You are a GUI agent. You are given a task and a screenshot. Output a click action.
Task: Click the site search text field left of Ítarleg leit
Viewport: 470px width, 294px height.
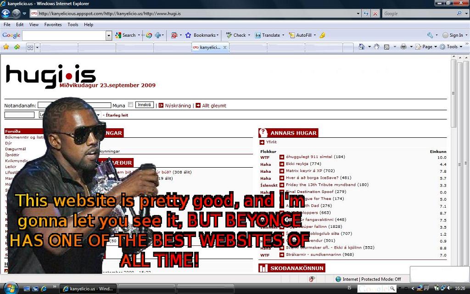point(19,115)
